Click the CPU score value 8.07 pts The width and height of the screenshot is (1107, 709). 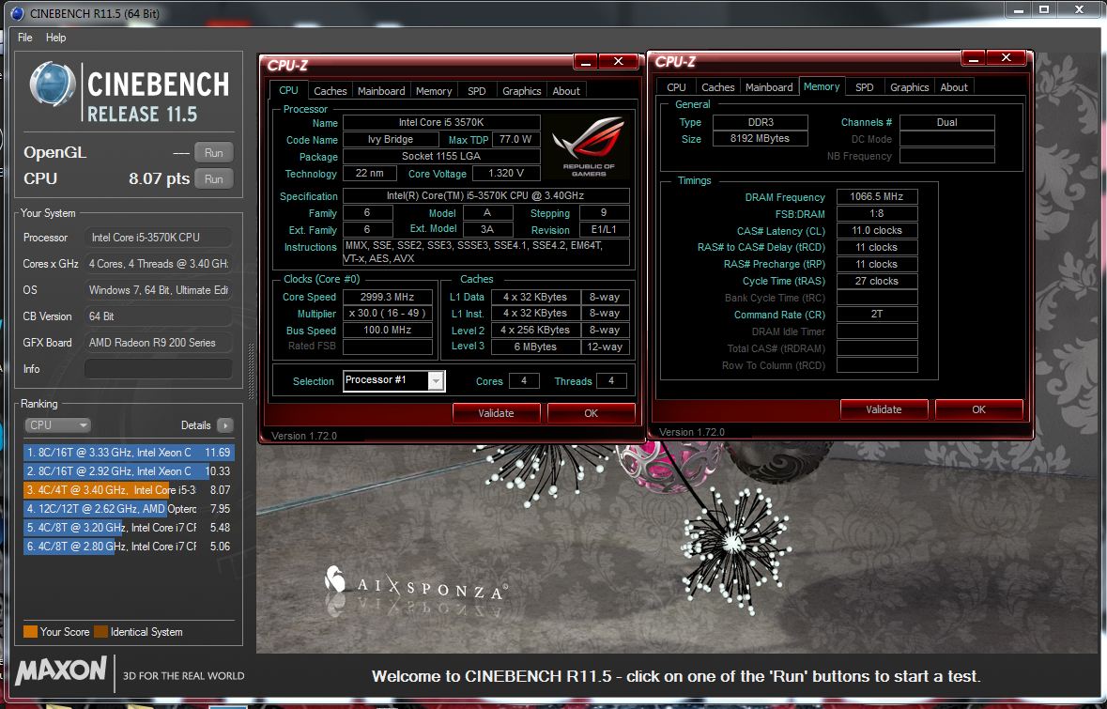pos(159,178)
